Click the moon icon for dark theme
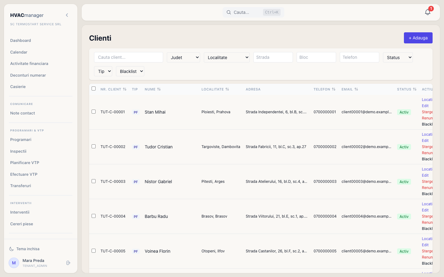This screenshot has width=444, height=277. (x=11, y=249)
